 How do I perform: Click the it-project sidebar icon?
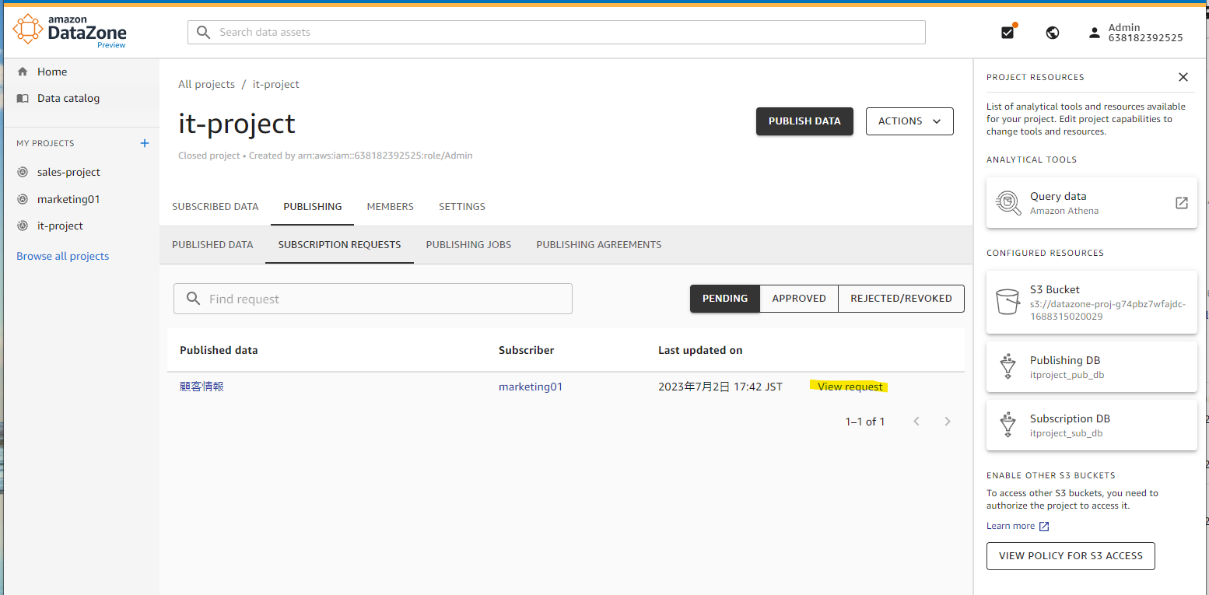tap(23, 226)
